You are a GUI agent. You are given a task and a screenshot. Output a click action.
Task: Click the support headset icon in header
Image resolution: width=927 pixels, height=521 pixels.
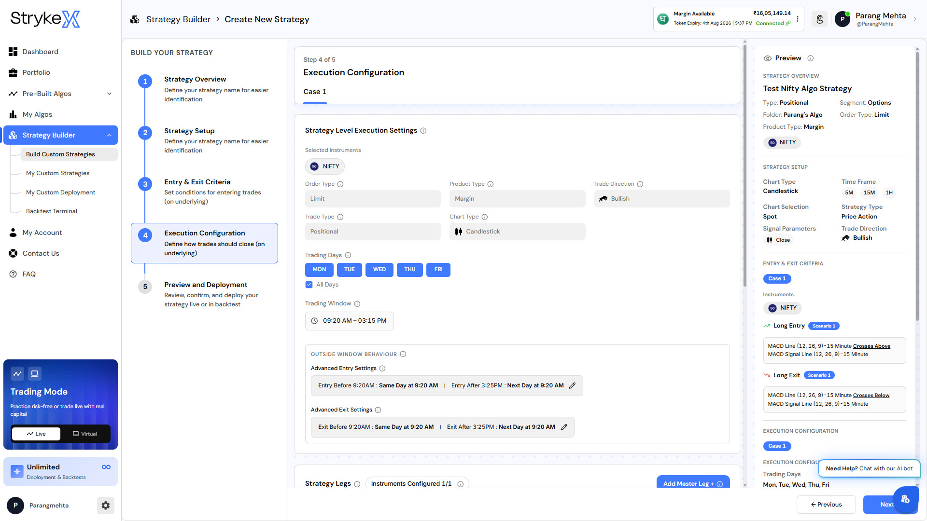(820, 19)
